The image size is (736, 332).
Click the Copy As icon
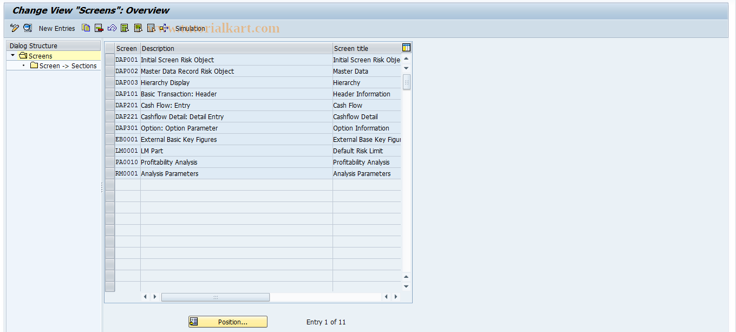(86, 28)
